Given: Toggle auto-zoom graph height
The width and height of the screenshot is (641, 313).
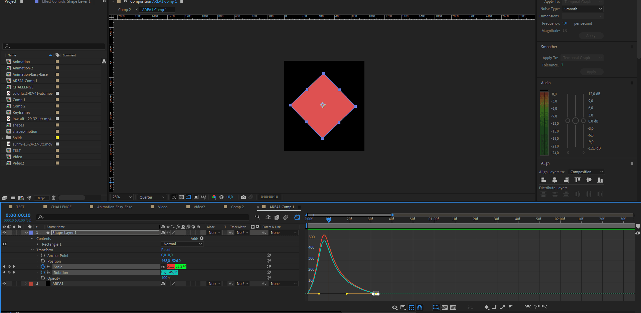Looking at the screenshot, I should tap(436, 307).
